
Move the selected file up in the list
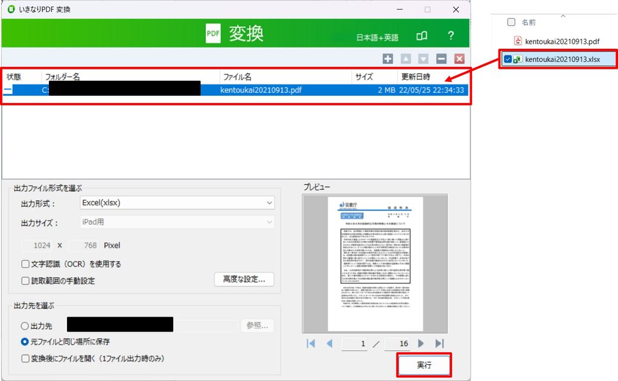click(x=406, y=58)
